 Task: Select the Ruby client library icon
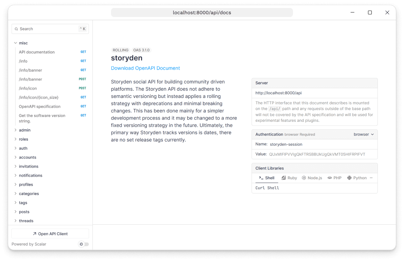point(283,178)
